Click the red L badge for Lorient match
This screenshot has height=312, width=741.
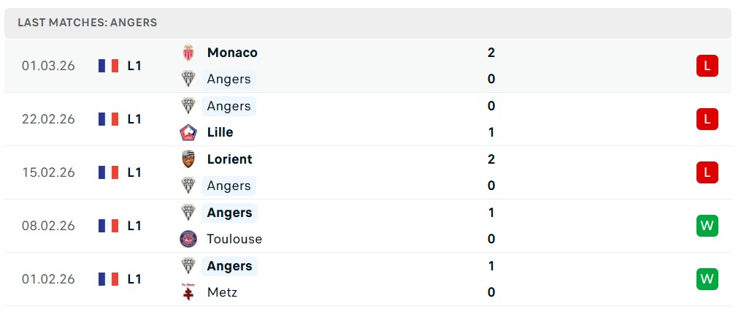707,172
